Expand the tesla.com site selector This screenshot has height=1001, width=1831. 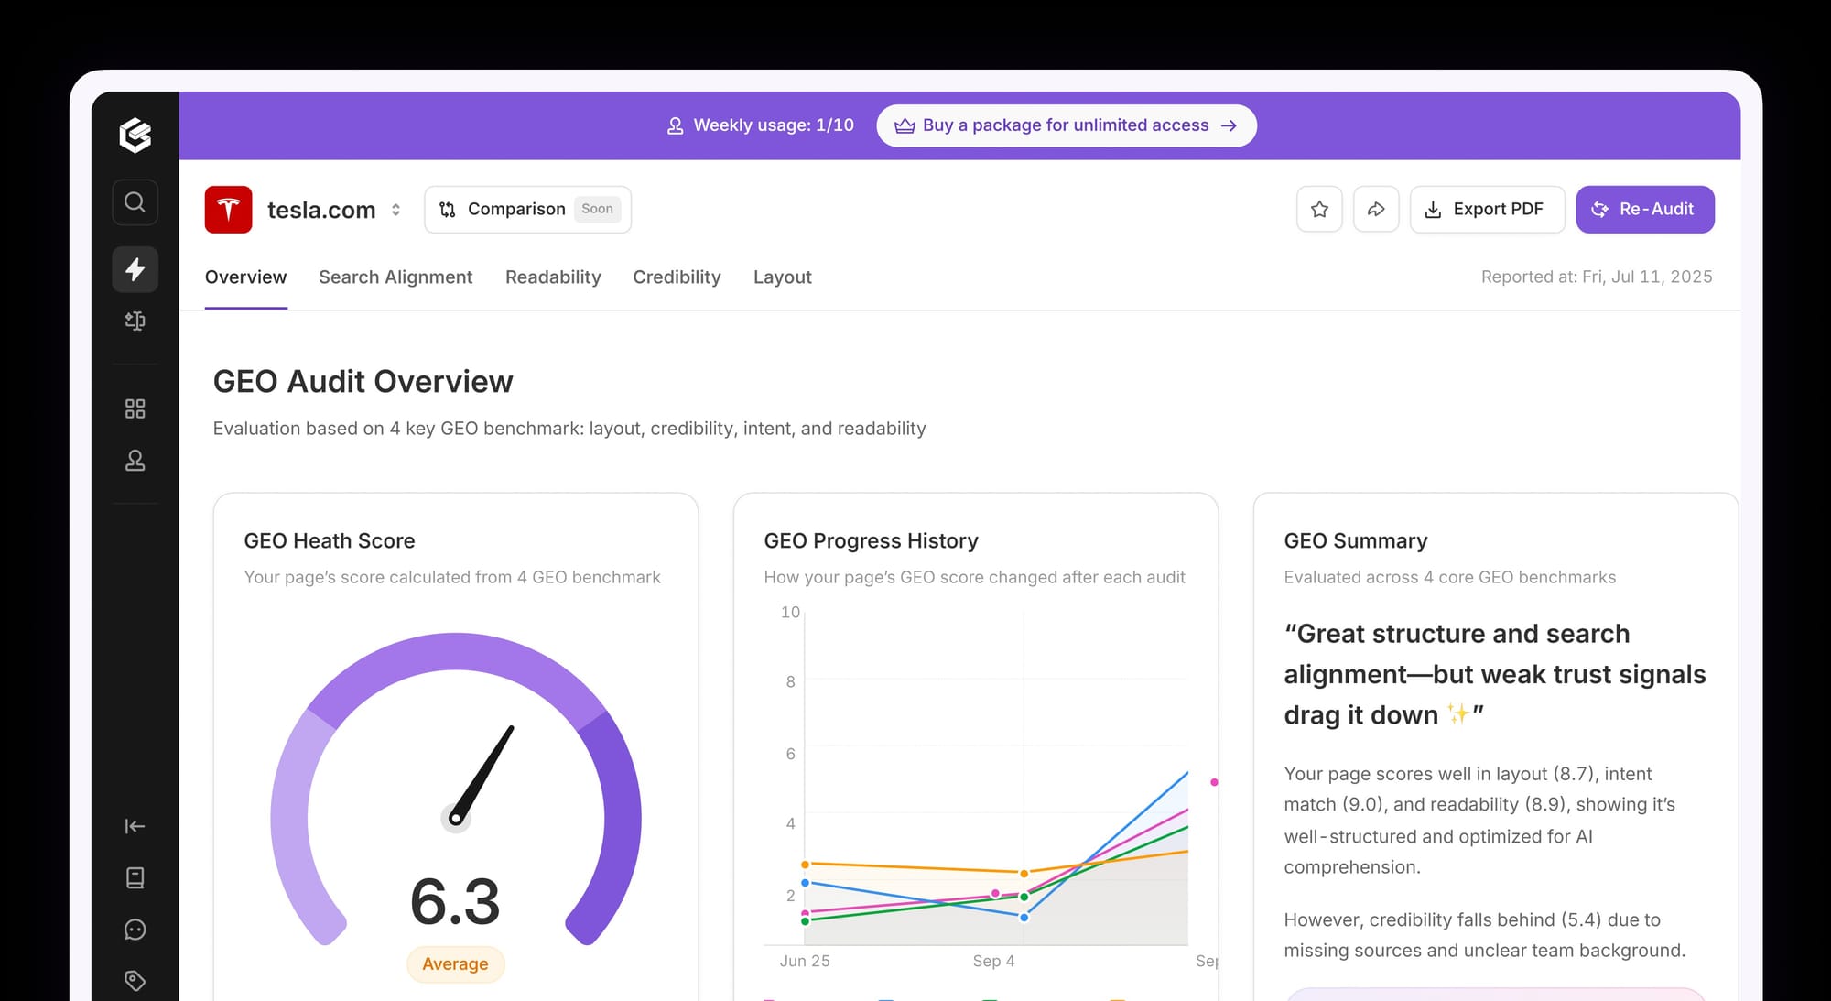tap(395, 210)
